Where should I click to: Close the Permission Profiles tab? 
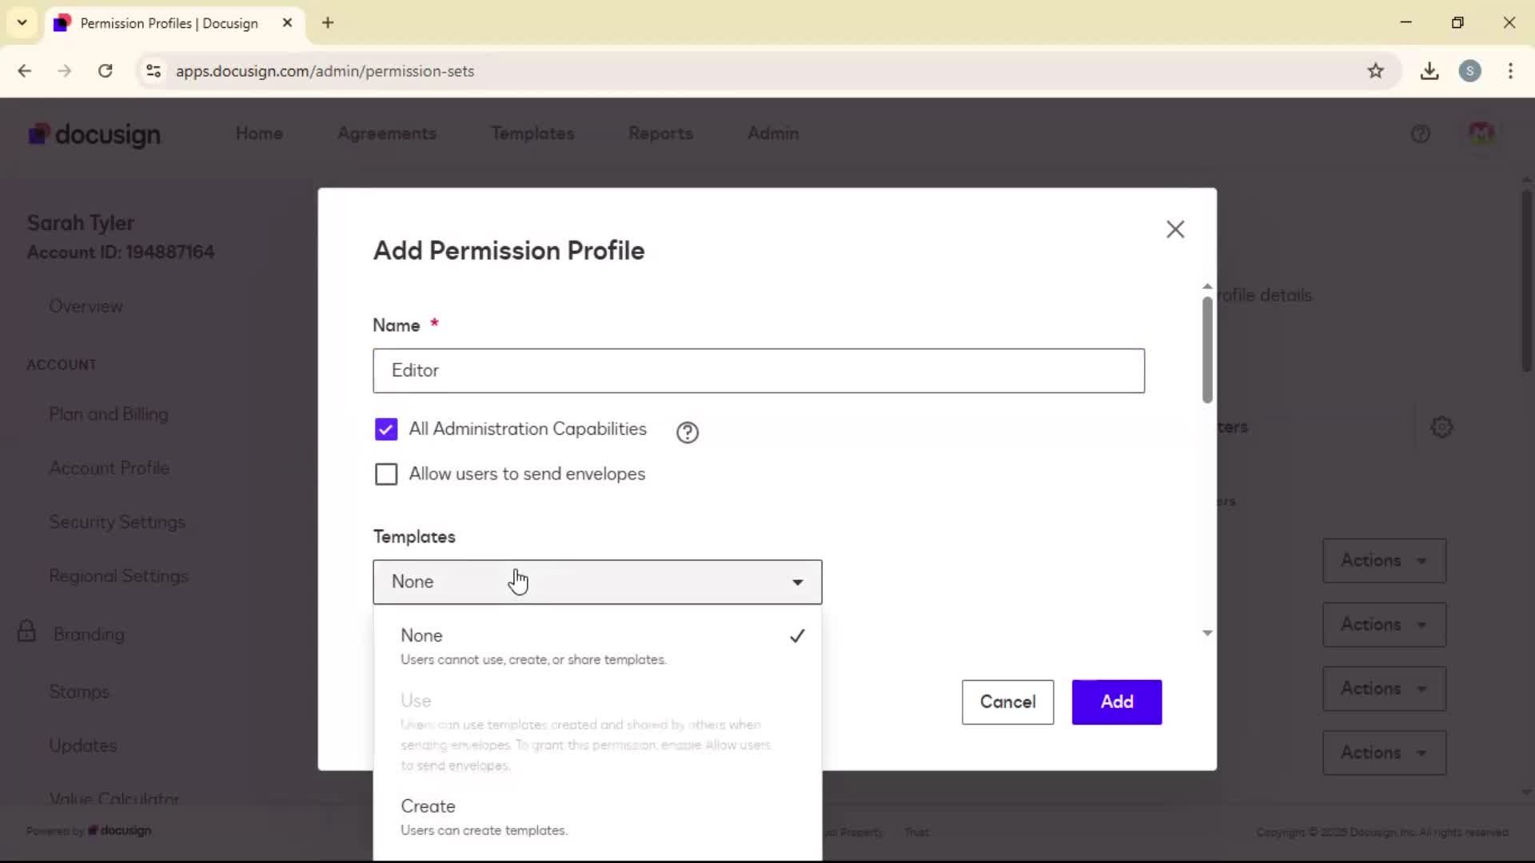pos(287,23)
